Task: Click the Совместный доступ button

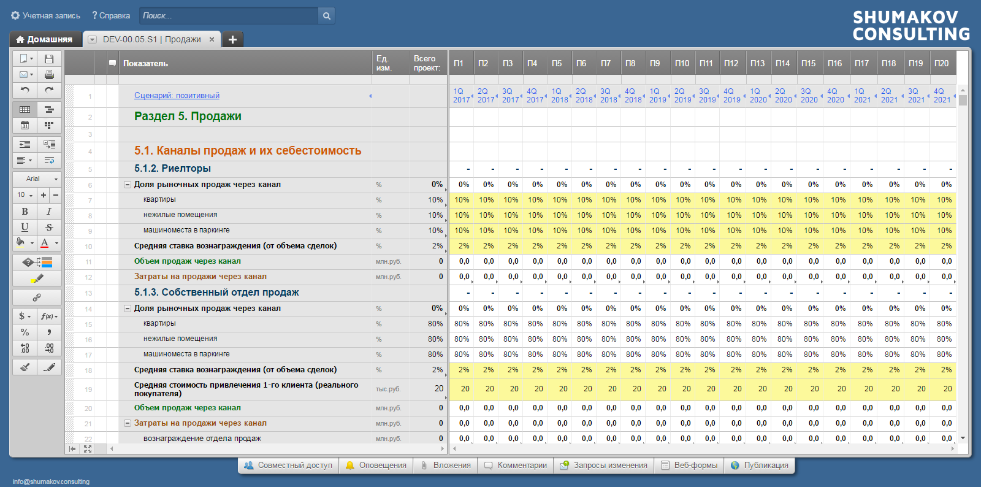Action: coord(288,466)
